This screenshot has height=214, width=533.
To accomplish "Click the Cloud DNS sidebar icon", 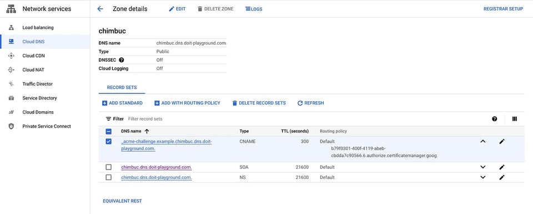I will (11, 42).
